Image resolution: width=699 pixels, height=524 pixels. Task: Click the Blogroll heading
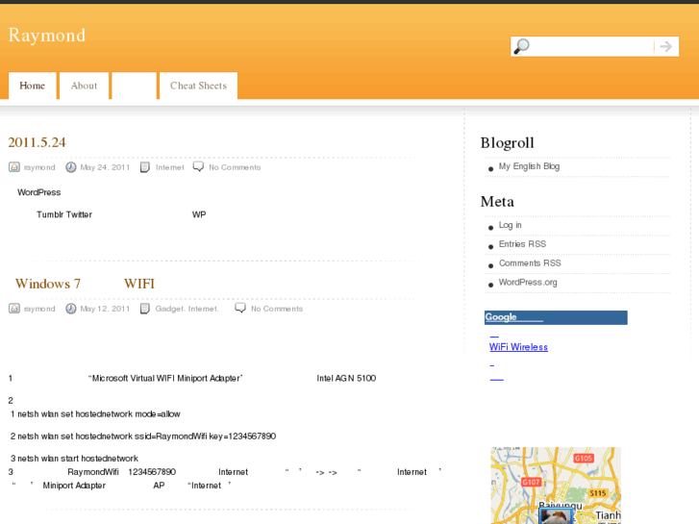coord(508,142)
